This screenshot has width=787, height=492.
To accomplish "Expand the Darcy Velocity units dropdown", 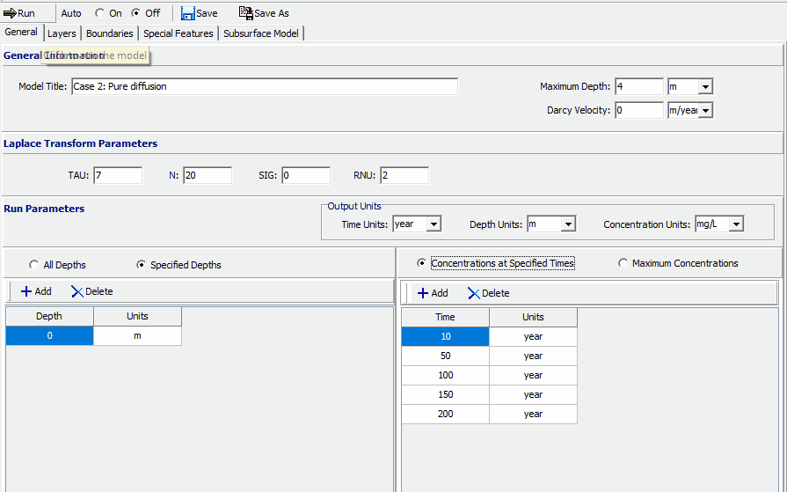I will click(x=704, y=110).
